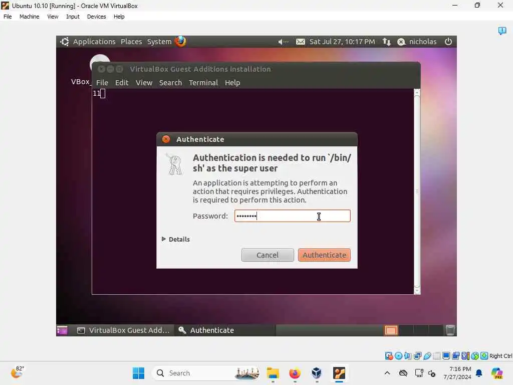This screenshot has height=385, width=513.
Task: Open VirtualBox Manager cube icon in taskbar
Action: [x=317, y=373]
